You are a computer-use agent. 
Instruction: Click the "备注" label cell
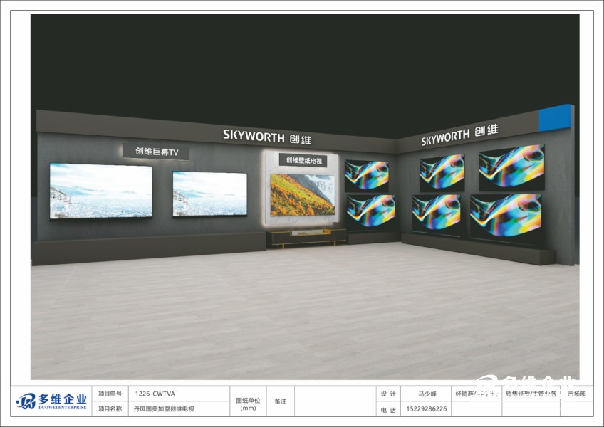[x=281, y=401]
